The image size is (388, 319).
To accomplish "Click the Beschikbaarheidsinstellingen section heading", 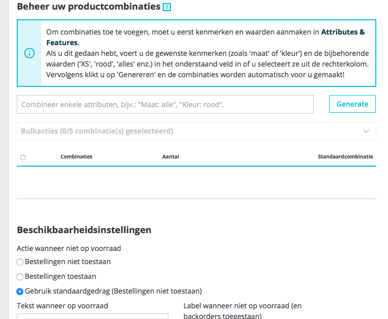I will (x=84, y=230).
